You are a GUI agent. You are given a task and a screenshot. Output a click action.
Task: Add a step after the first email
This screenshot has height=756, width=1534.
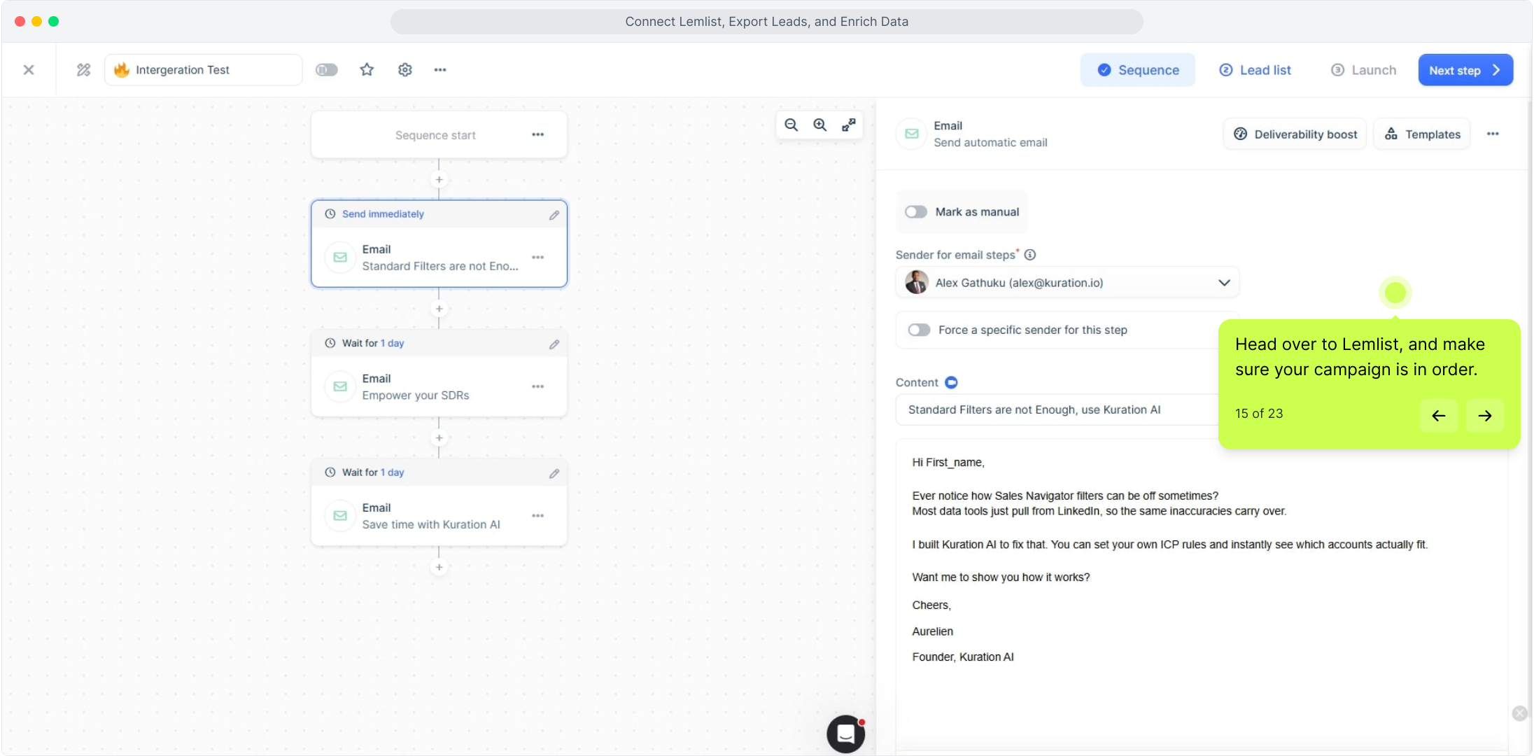click(439, 309)
